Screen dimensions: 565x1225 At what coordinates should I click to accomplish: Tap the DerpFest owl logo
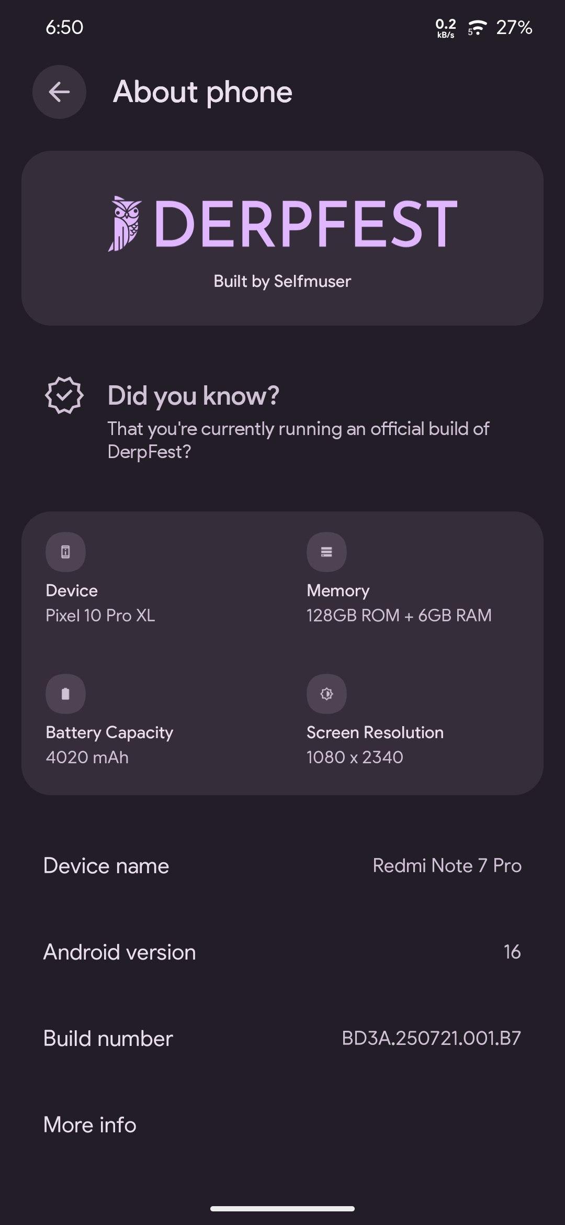pyautogui.click(x=125, y=224)
